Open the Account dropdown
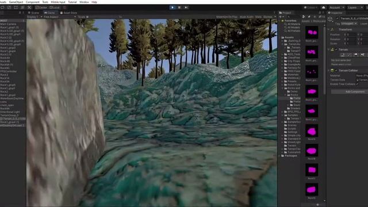 [x=336, y=7]
